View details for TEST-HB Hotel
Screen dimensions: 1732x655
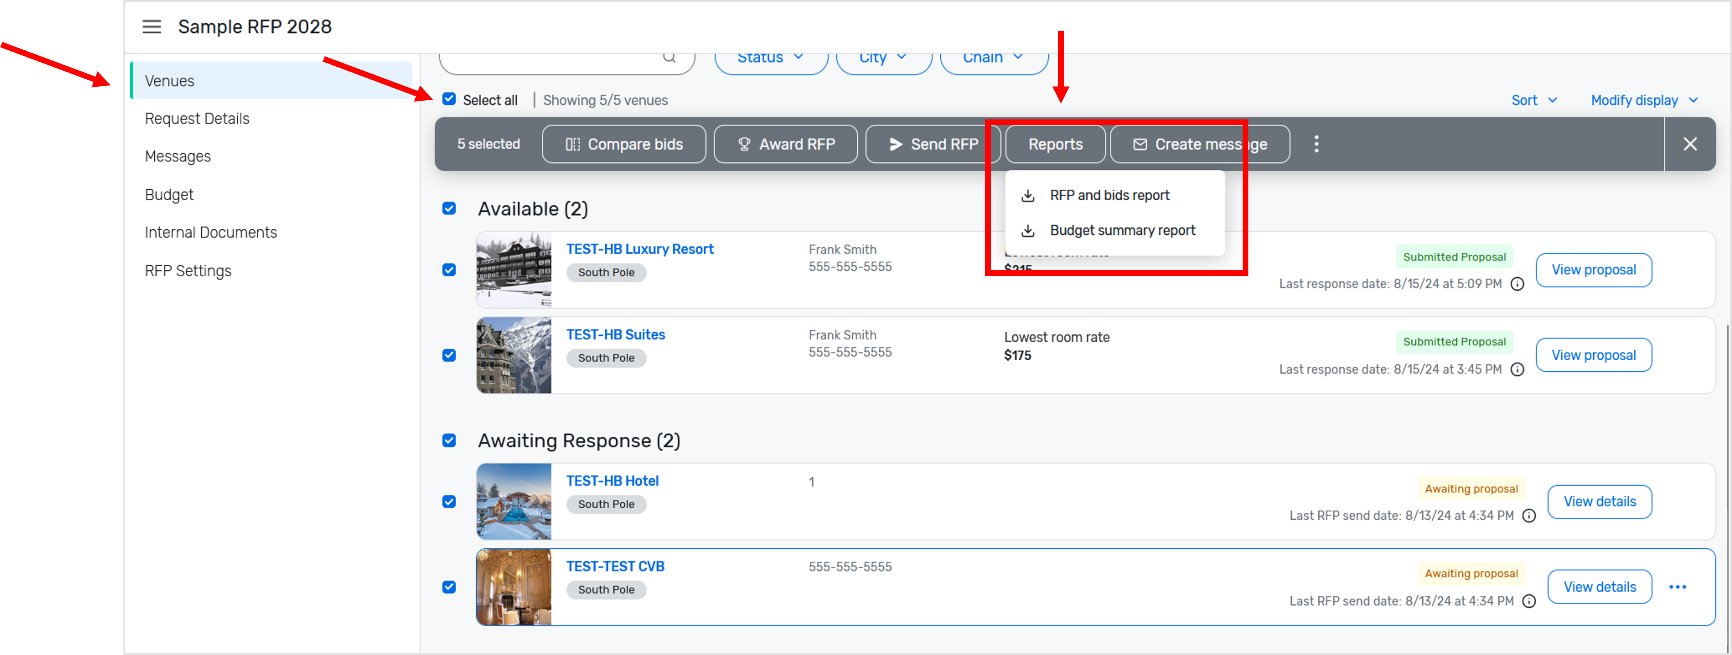1599,501
